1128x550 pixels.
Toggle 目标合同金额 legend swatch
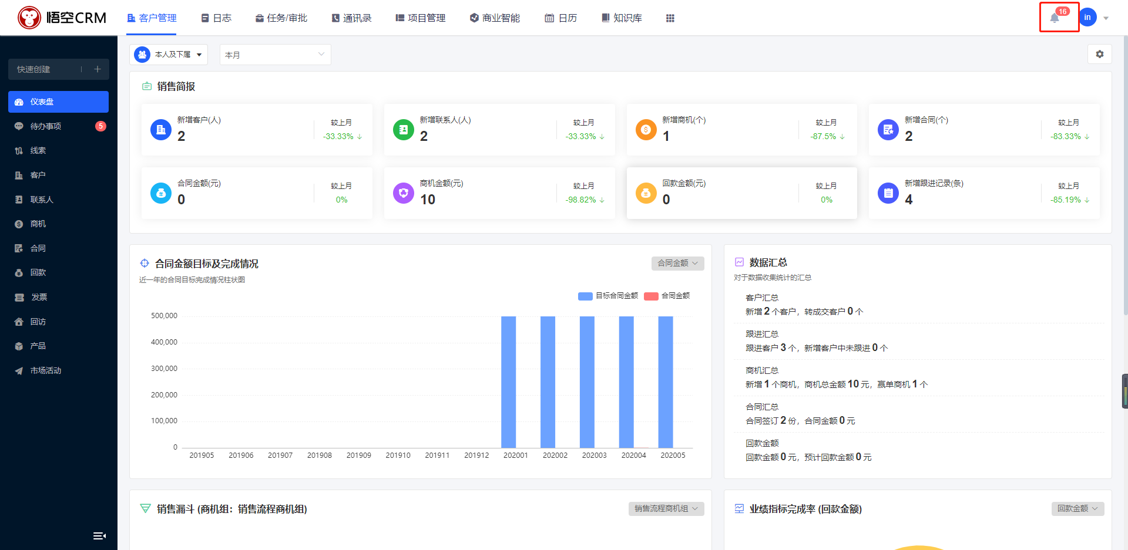pyautogui.click(x=585, y=296)
